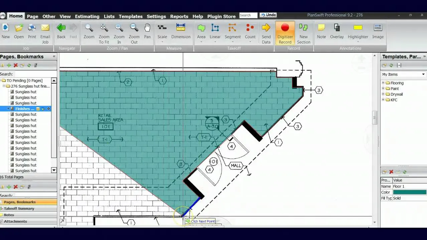Switch to the Reports tab
The width and height of the screenshot is (427, 240).
[179, 16]
